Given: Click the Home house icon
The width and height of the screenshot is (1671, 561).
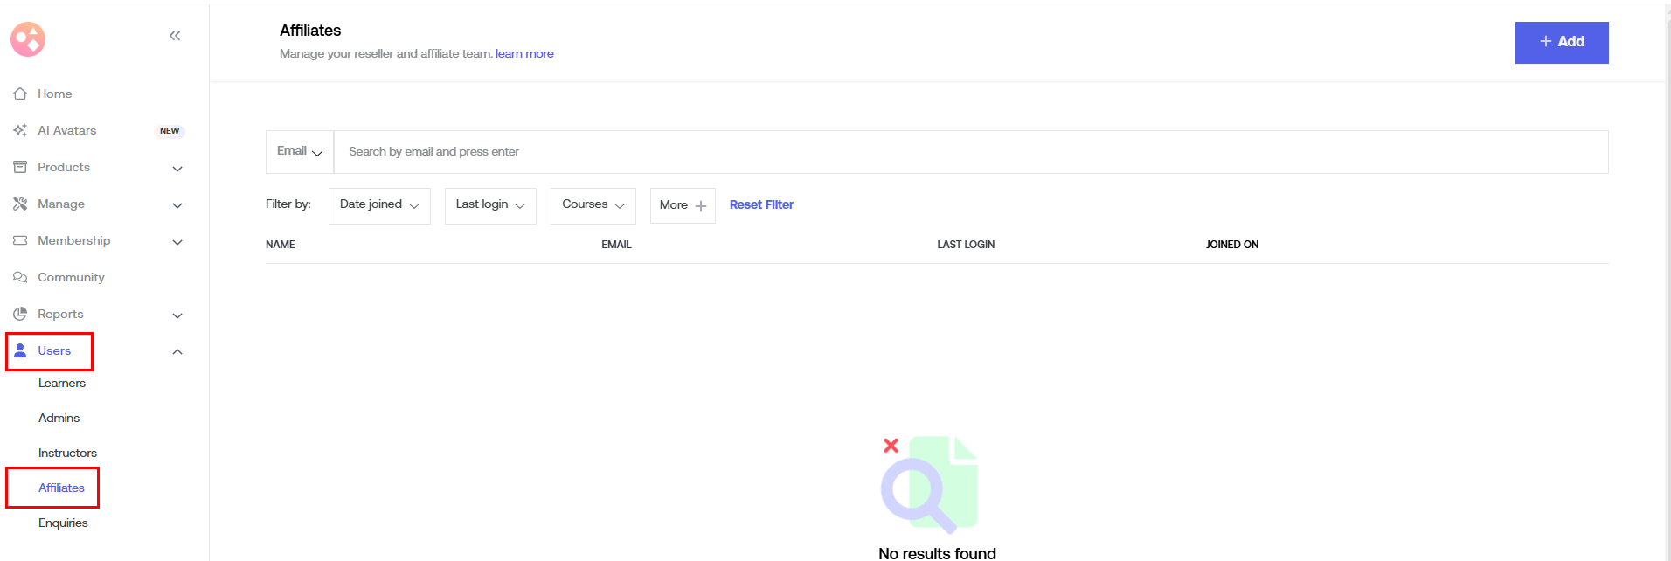Looking at the screenshot, I should coord(20,93).
